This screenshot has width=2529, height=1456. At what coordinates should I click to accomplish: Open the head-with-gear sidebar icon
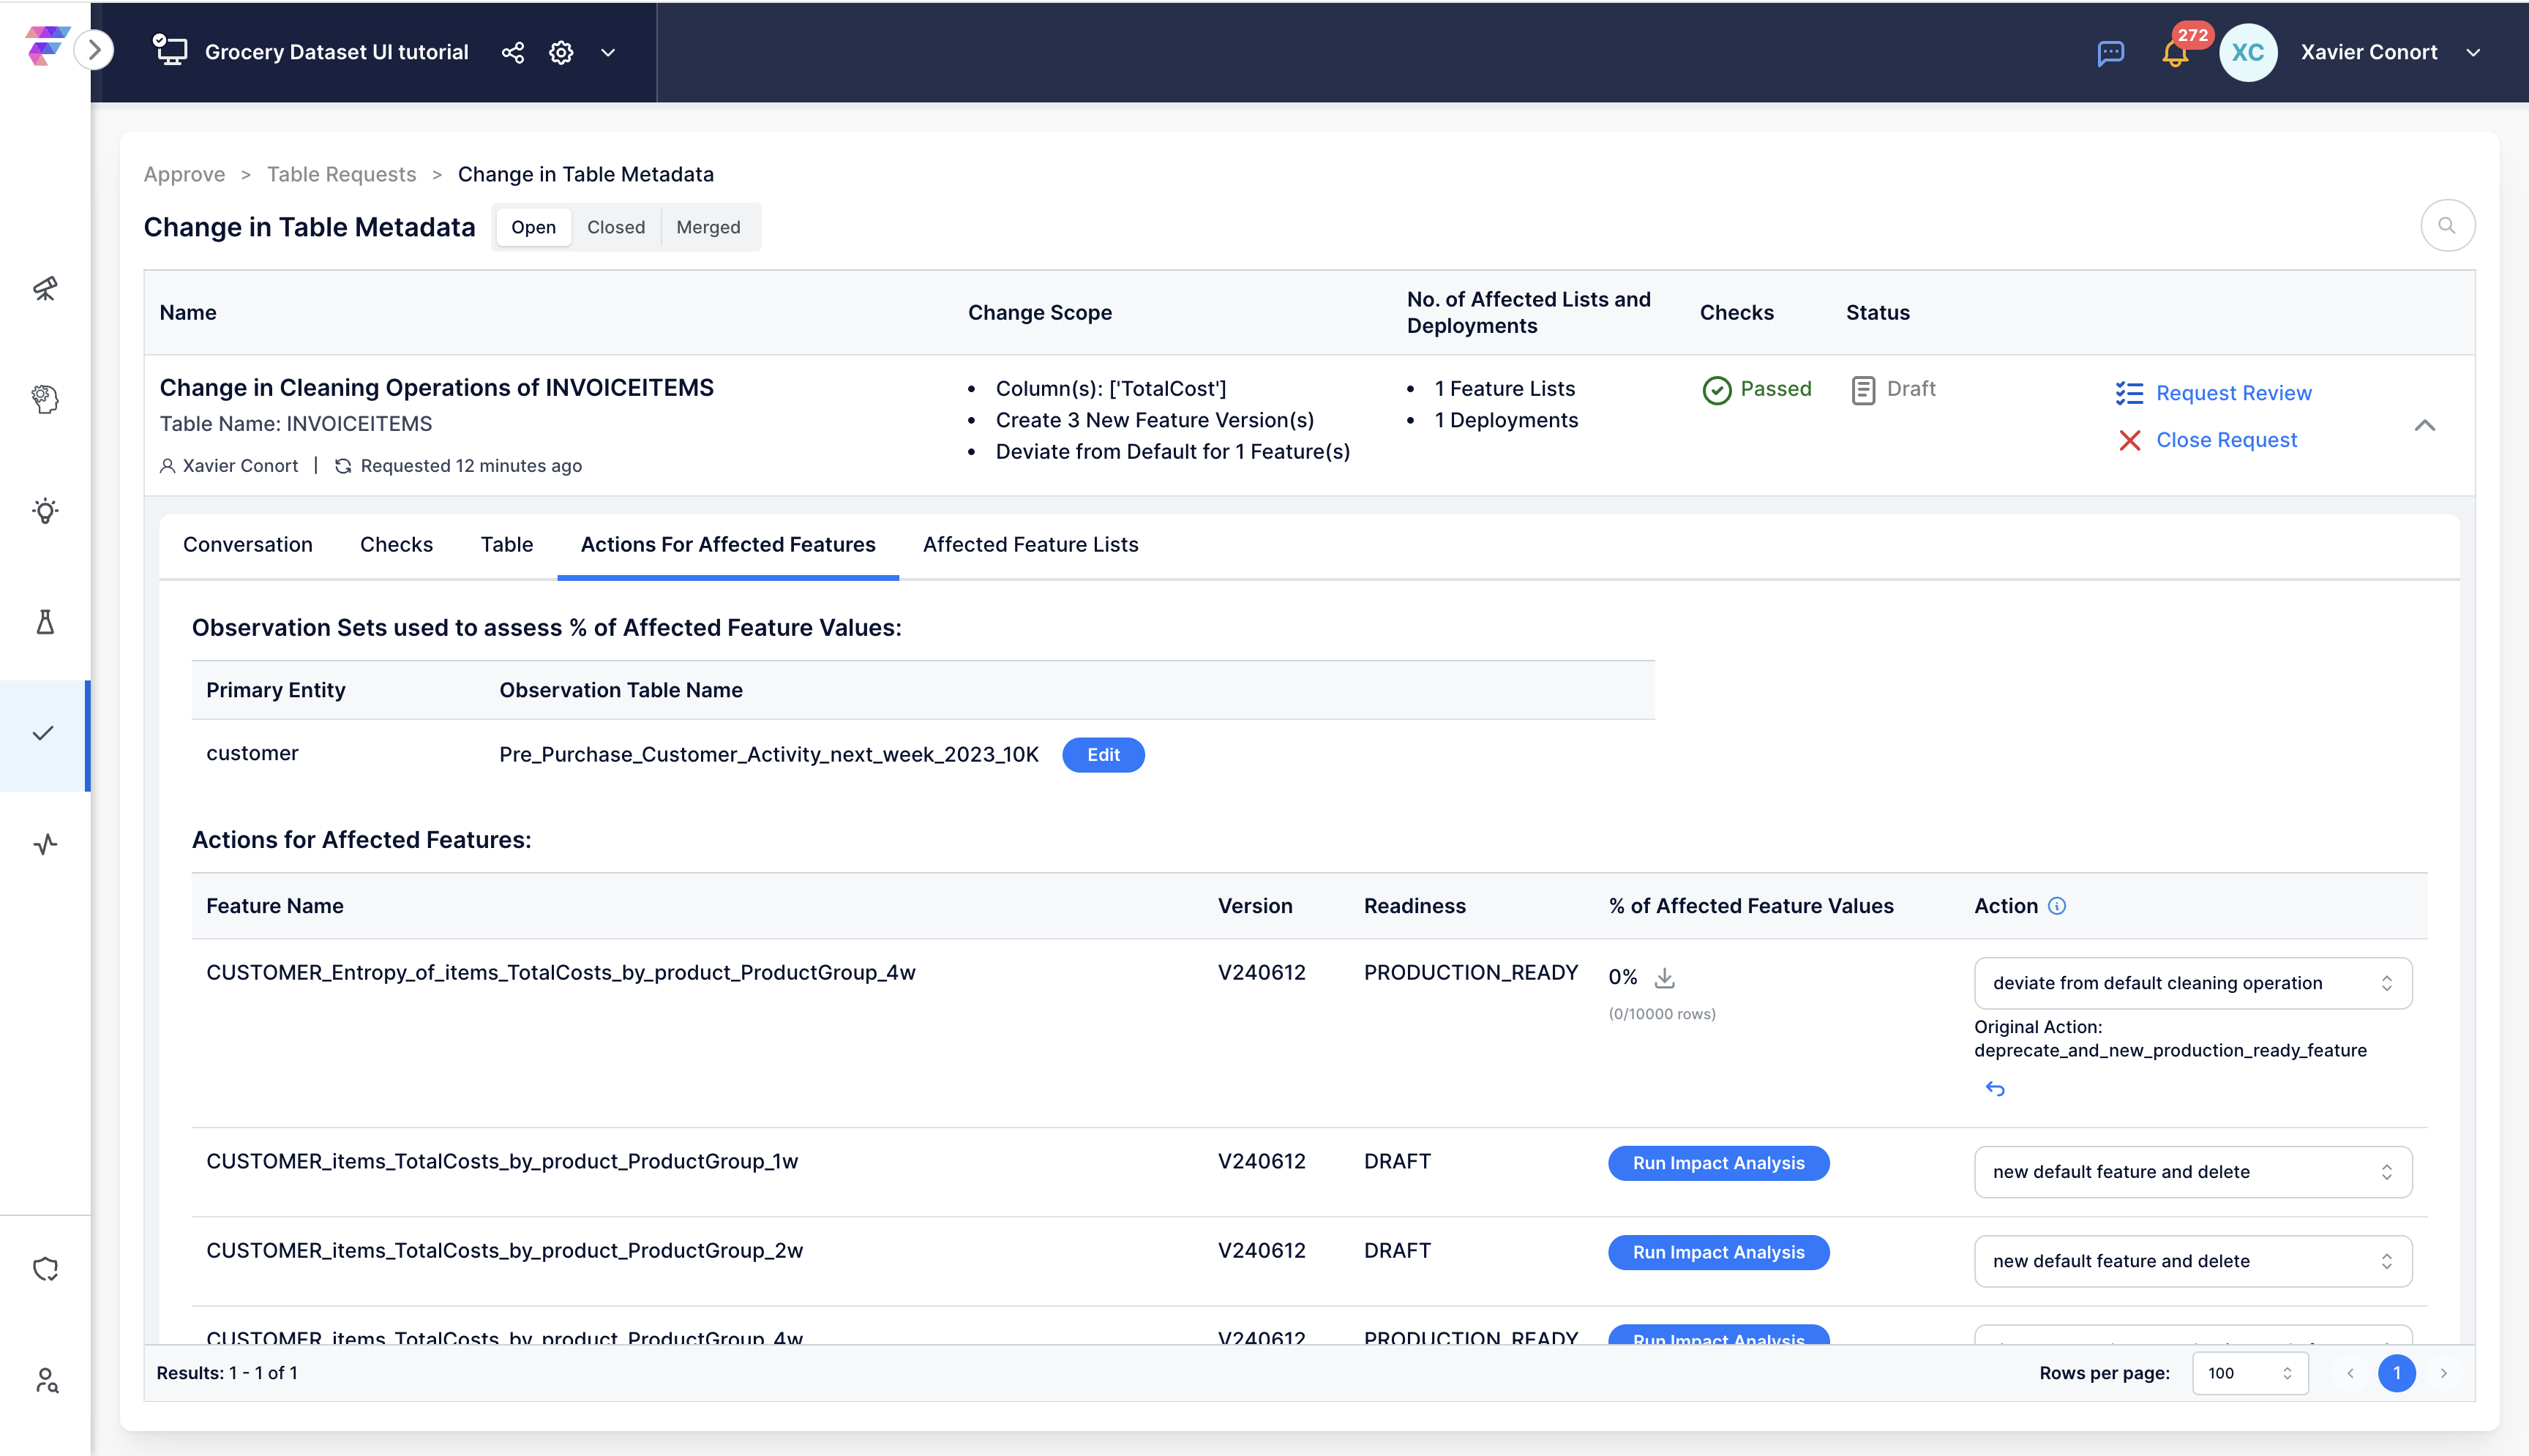tap(45, 399)
